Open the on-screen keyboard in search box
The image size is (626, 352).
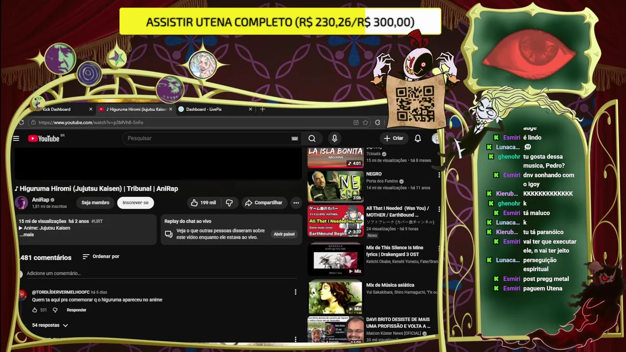tap(294, 138)
